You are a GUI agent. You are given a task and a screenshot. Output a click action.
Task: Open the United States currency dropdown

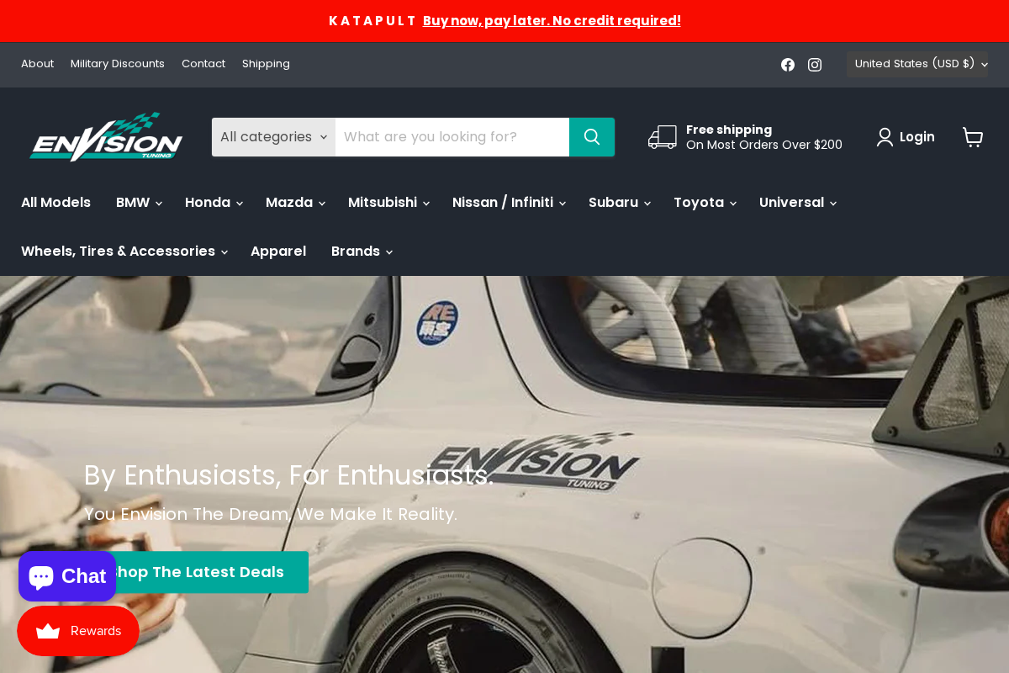coord(917,64)
